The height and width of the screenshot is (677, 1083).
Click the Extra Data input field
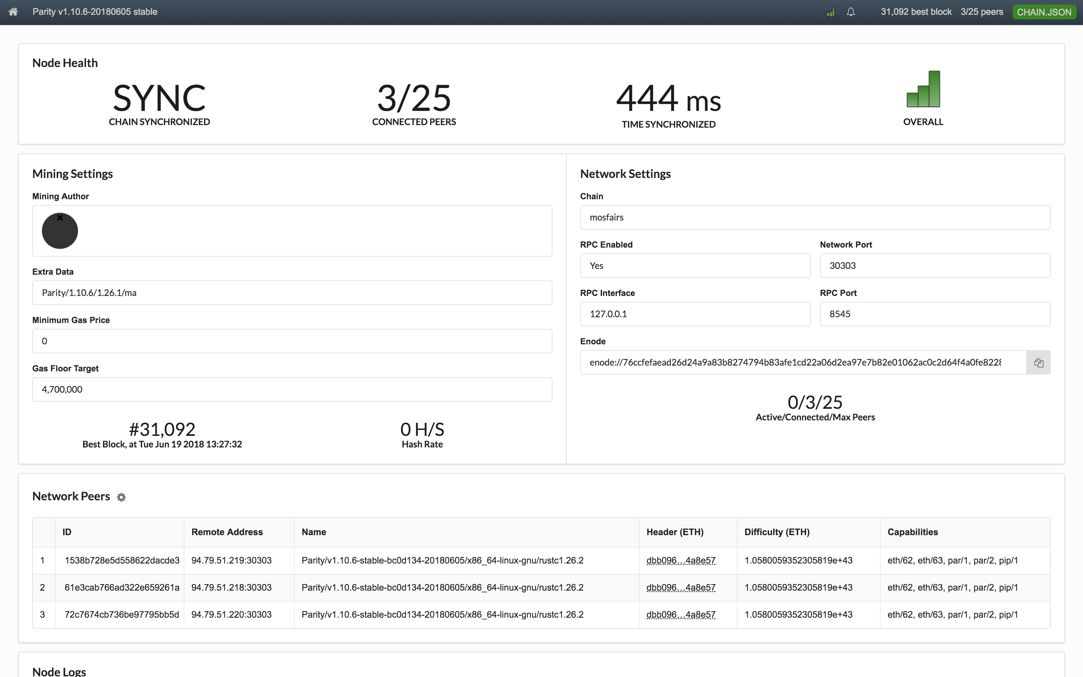point(292,293)
